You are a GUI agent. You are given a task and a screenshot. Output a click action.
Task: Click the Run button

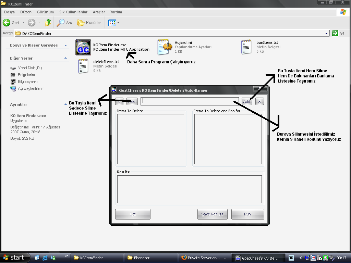click(247, 214)
